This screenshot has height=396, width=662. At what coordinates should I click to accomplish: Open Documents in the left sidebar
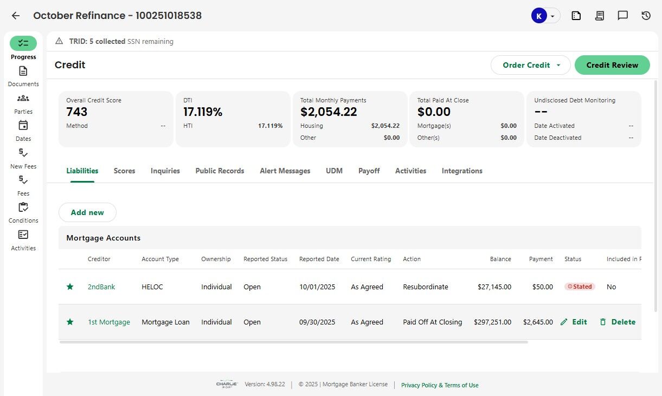[23, 76]
